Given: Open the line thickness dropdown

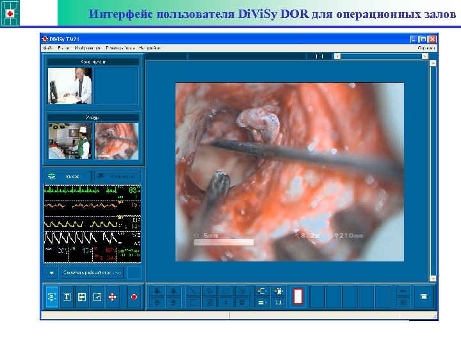Looking at the screenshot, I should (x=262, y=302).
